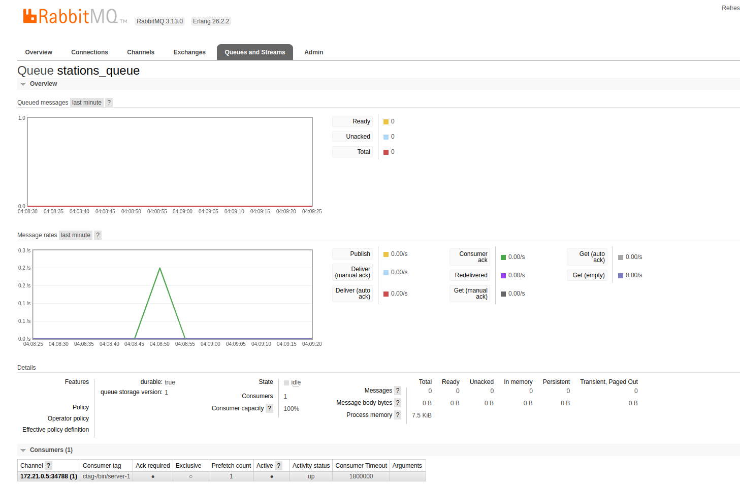The height and width of the screenshot is (485, 740).
Task: Open help for Active column
Action: (x=278, y=466)
